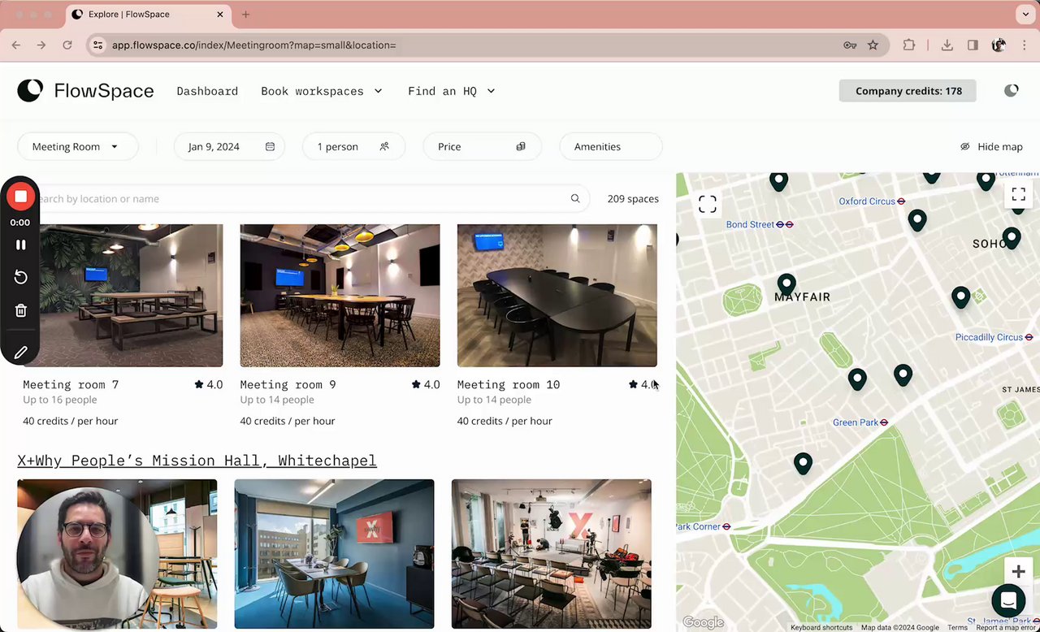Expand the Find an HQ menu
1040x632 pixels.
click(452, 91)
